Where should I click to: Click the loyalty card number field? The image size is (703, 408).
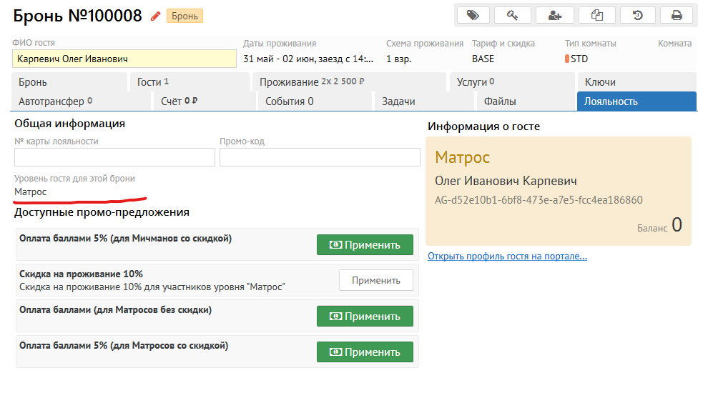coord(114,157)
